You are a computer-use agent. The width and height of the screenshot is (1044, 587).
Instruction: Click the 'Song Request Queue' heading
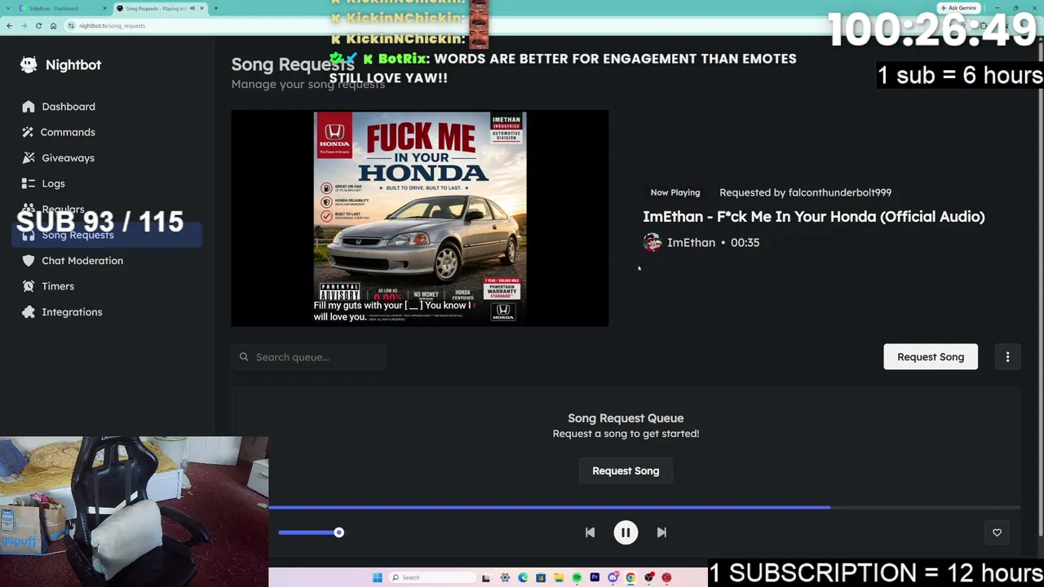click(626, 418)
